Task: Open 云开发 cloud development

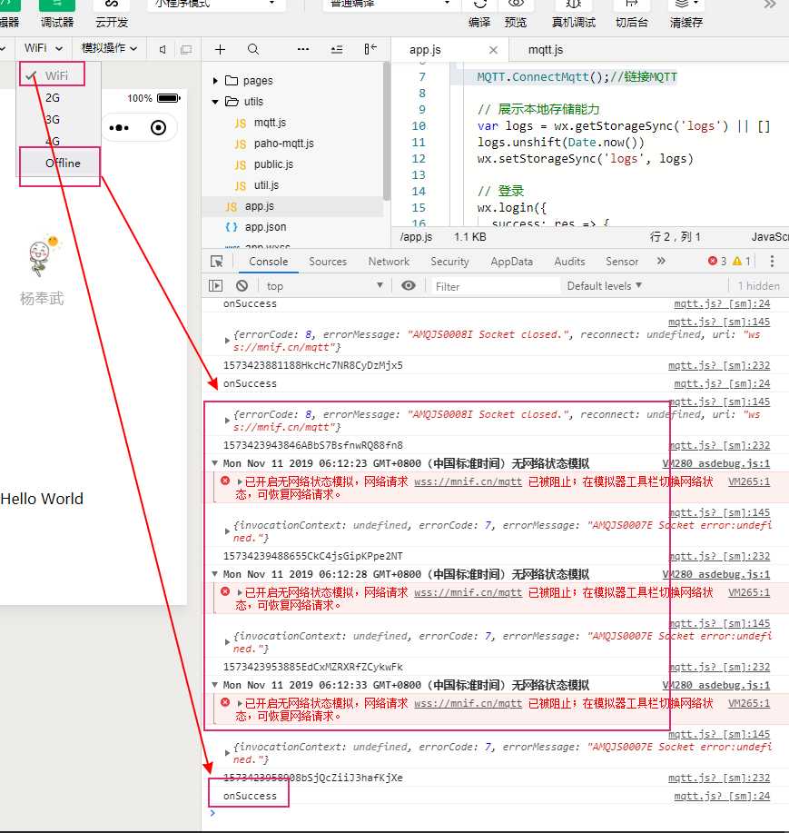Action: coord(112,14)
